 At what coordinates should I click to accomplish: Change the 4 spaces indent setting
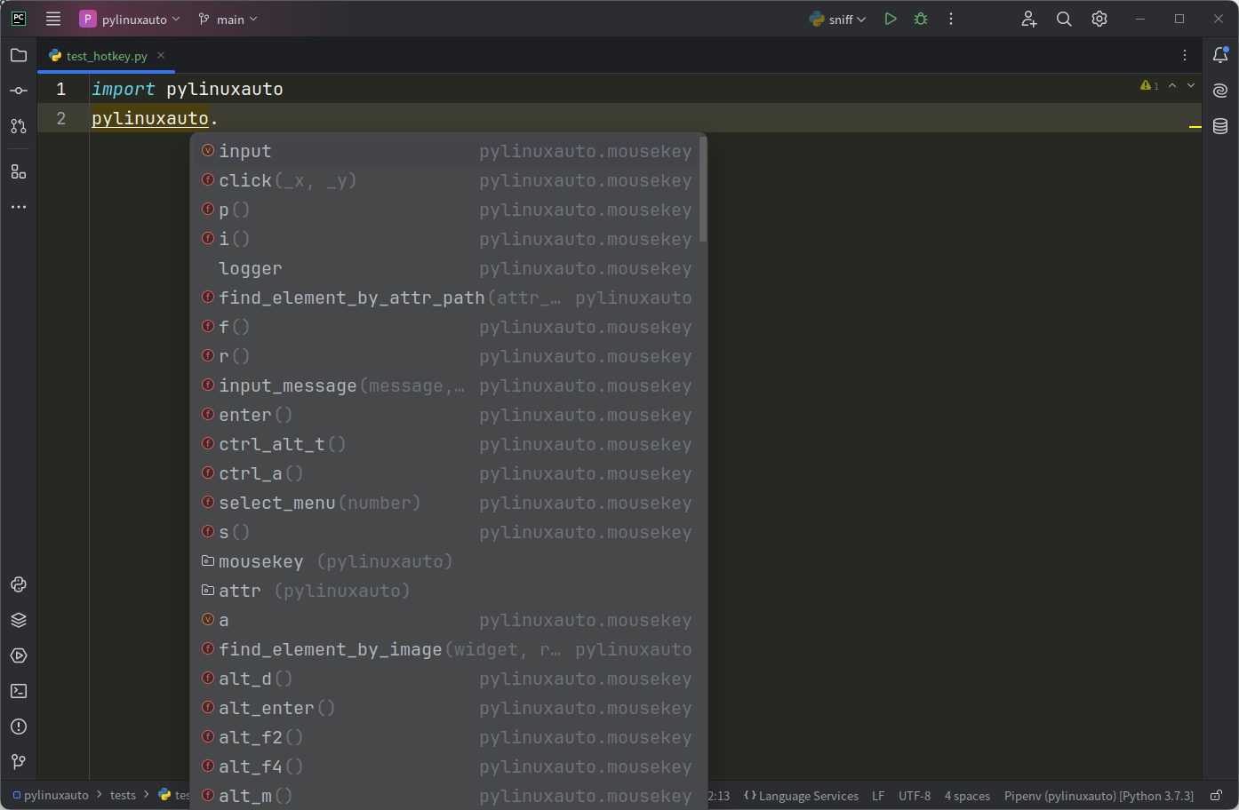coord(967,796)
